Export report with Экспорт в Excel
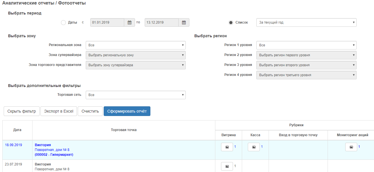374x172 pixels. (59, 111)
